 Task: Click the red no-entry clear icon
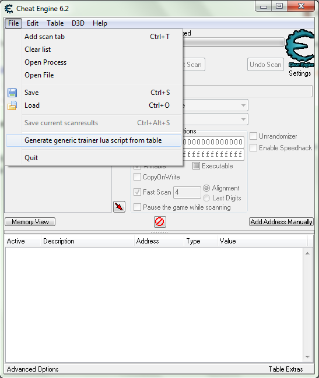point(160,222)
